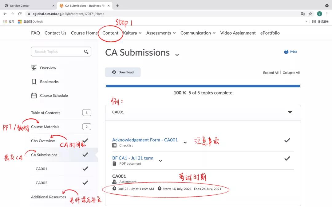Image resolution: width=332 pixels, height=207 pixels.
Task: Collapse the CA001 module section arrow
Action: (x=290, y=112)
